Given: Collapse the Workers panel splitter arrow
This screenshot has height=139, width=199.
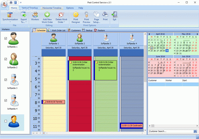Looking at the screenshot, I should (x=31, y=82).
